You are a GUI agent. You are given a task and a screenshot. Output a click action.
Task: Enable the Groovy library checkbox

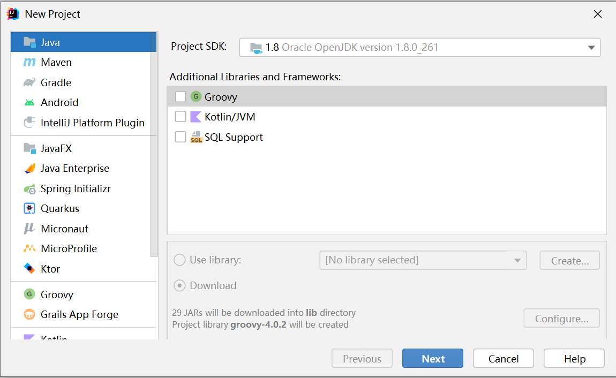[x=181, y=97]
